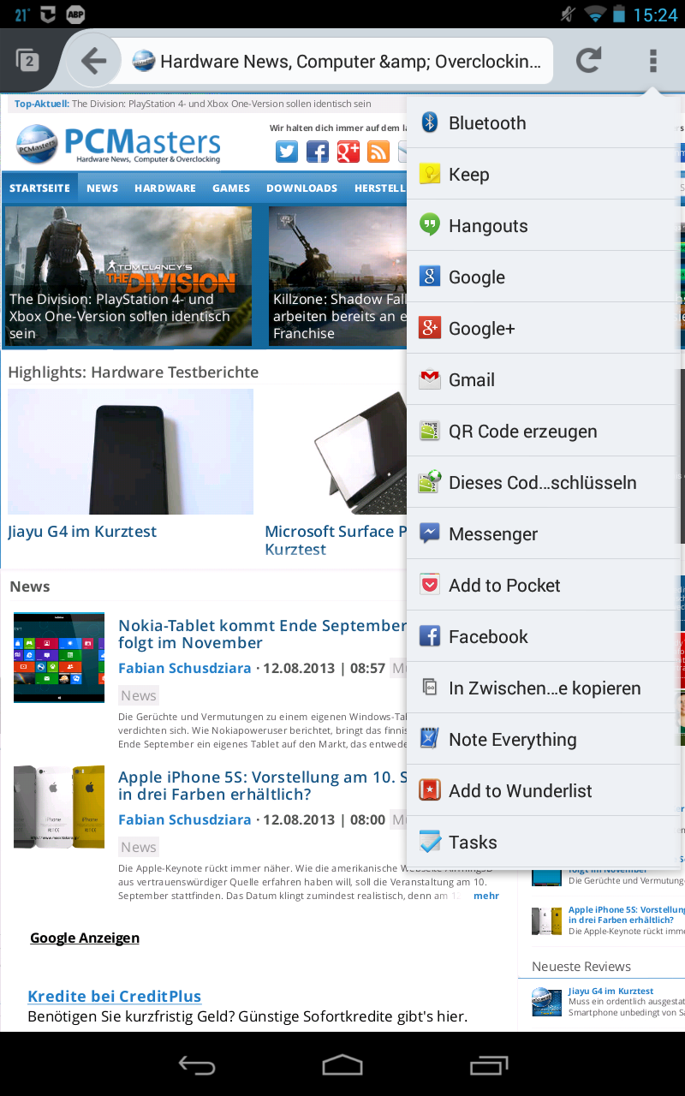This screenshot has height=1096, width=685.
Task: Open the Windows tablet news thumbnail
Action: point(59,658)
